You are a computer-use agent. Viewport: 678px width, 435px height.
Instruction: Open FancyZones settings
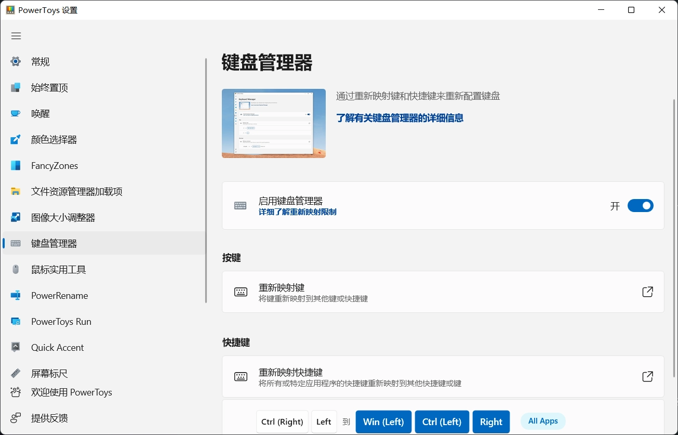104,165
